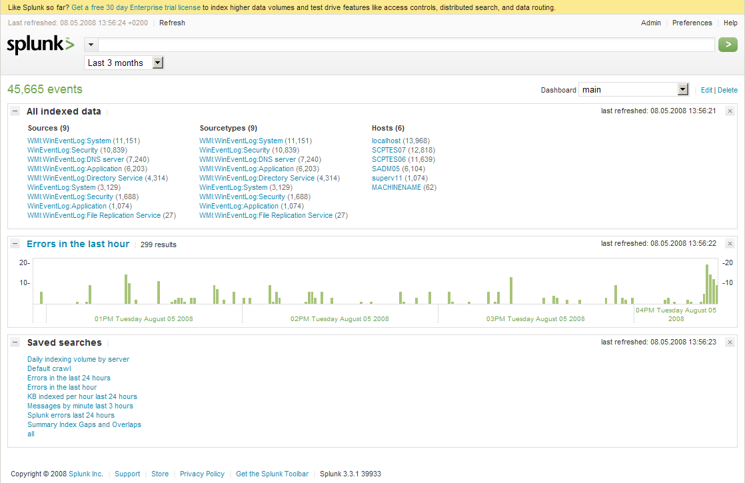Select sourcetype WinEventLog:System

tap(233, 188)
